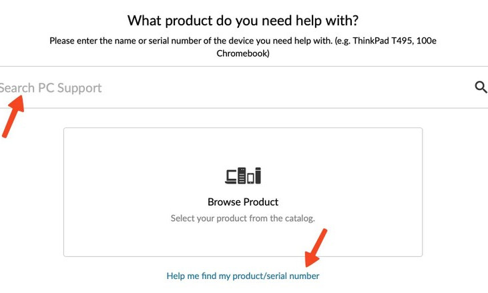
Task: Click the red arrow pointing at search box
Action: [x=13, y=116]
